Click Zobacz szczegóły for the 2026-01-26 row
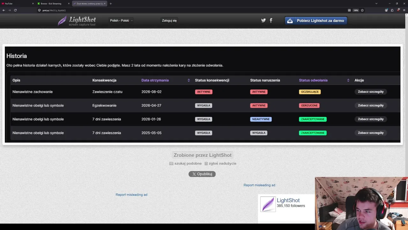 [x=371, y=119]
